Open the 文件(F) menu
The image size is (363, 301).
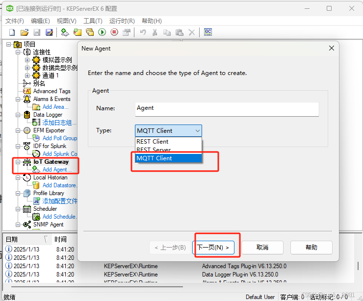coord(15,21)
